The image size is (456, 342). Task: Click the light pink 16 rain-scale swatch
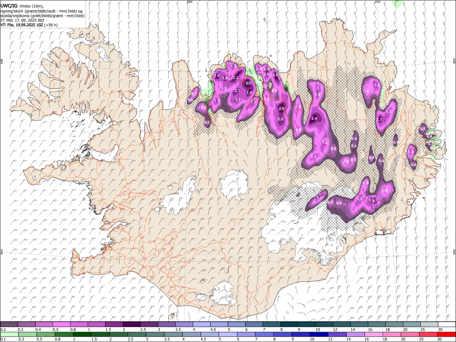coord(373,334)
